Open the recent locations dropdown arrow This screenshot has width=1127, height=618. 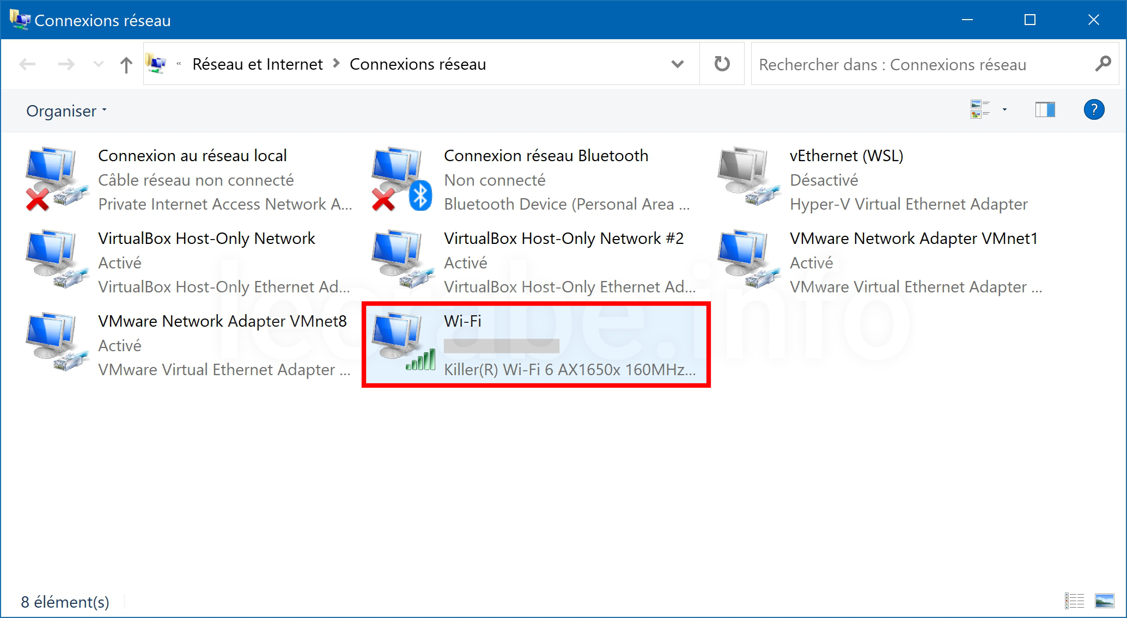pos(99,64)
